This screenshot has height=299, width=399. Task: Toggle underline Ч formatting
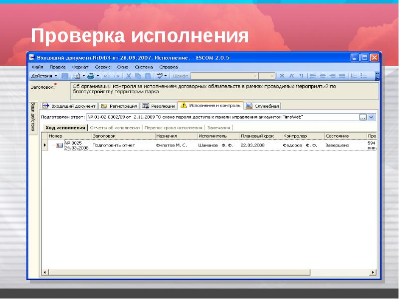[x=301, y=76]
